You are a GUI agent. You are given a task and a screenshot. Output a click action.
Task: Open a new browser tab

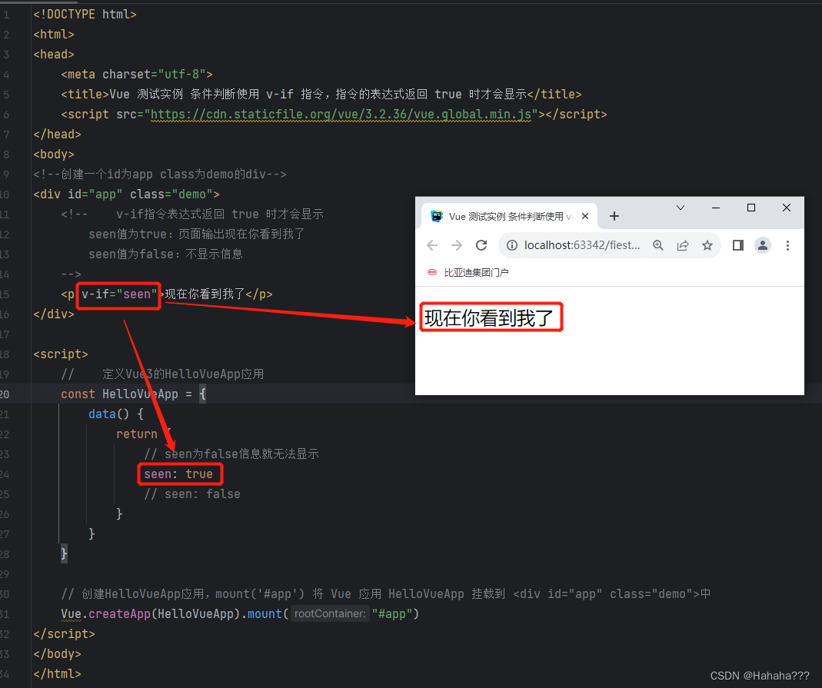click(x=614, y=216)
